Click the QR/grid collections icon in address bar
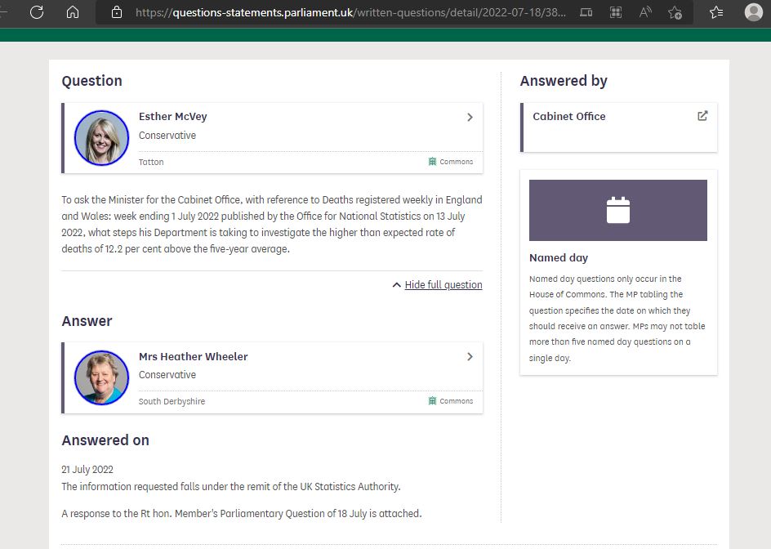Screen dimensions: 771x549 616,12
